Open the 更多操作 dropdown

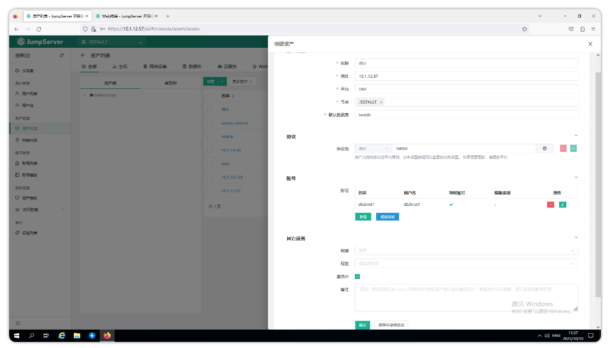242,81
